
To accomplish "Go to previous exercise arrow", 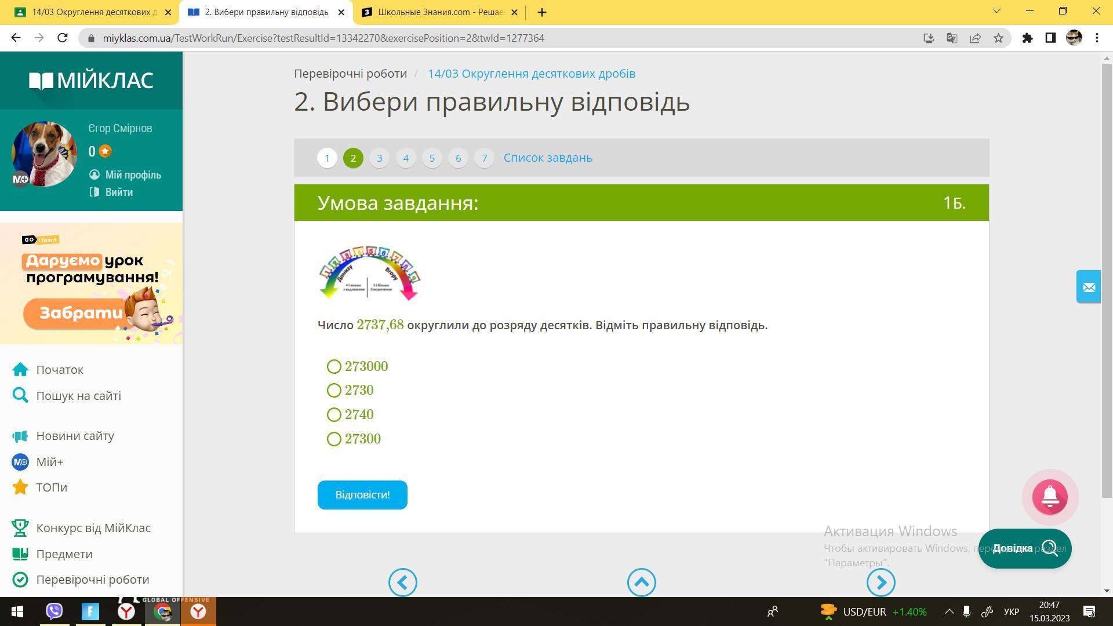I will [403, 583].
